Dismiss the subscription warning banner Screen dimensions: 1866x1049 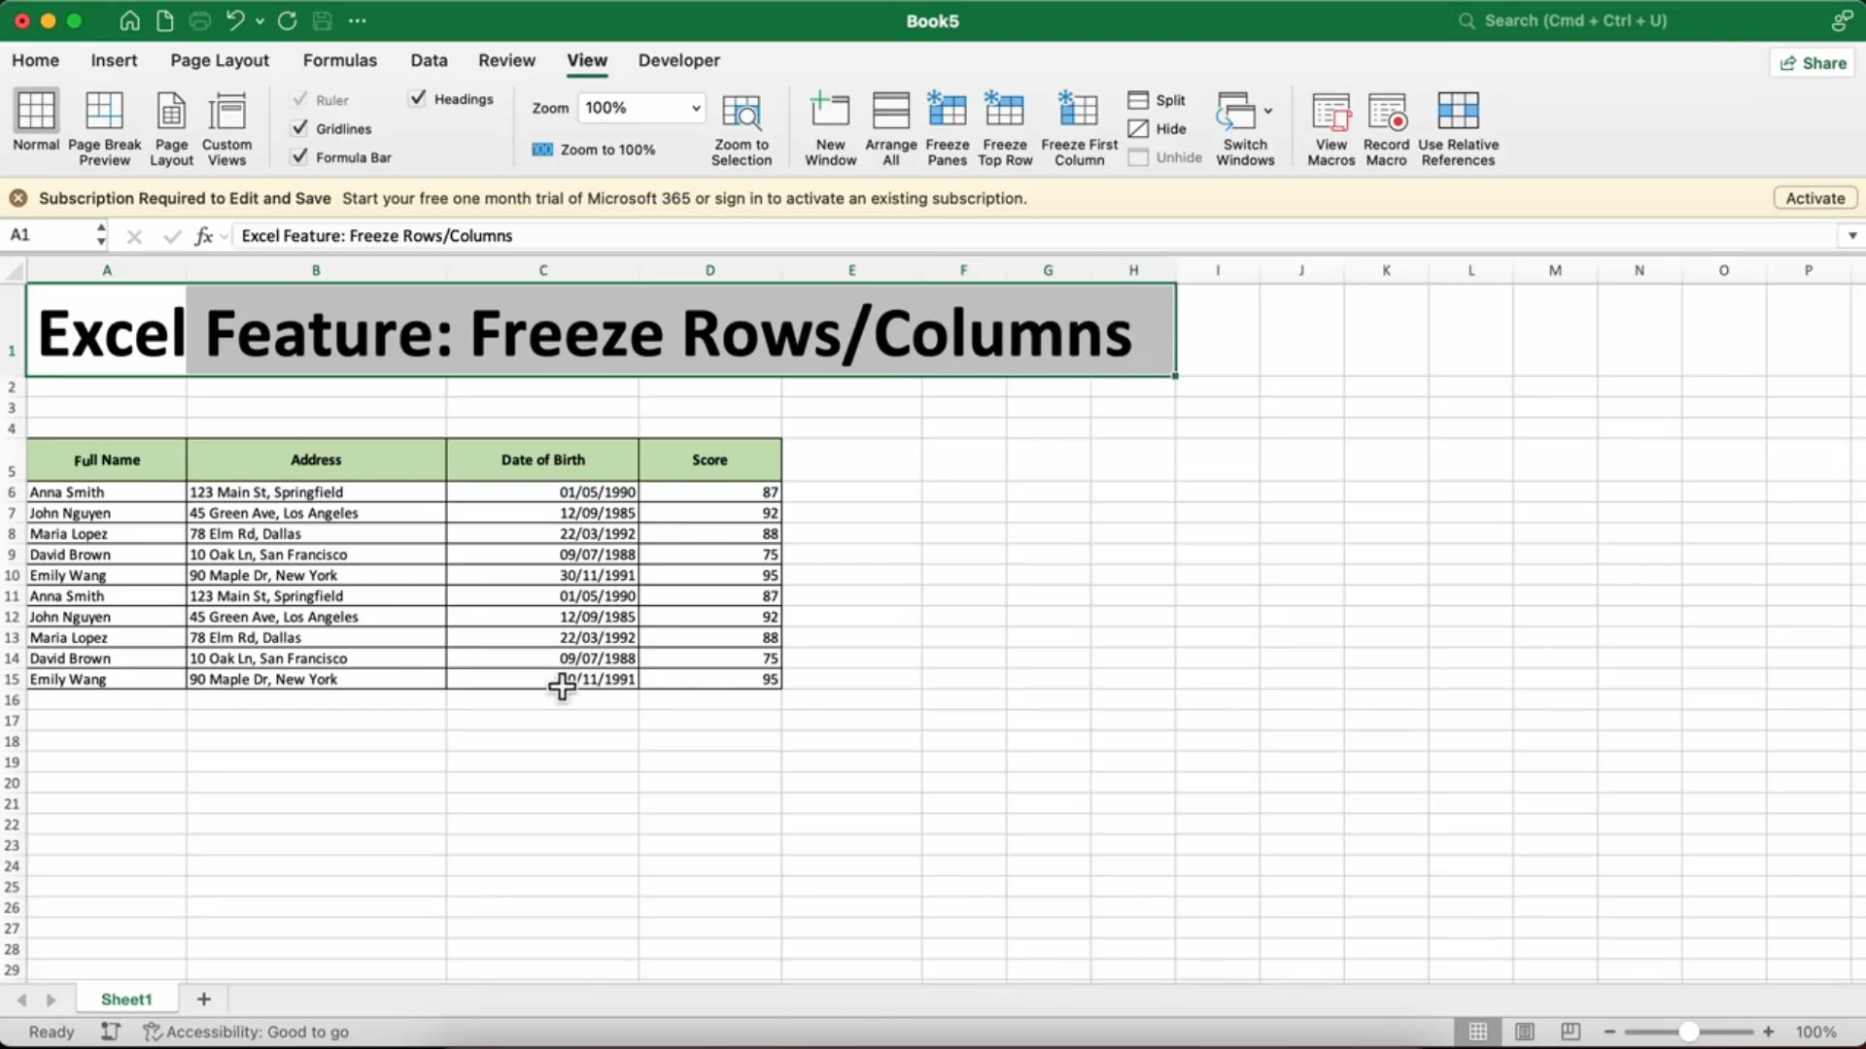(17, 198)
